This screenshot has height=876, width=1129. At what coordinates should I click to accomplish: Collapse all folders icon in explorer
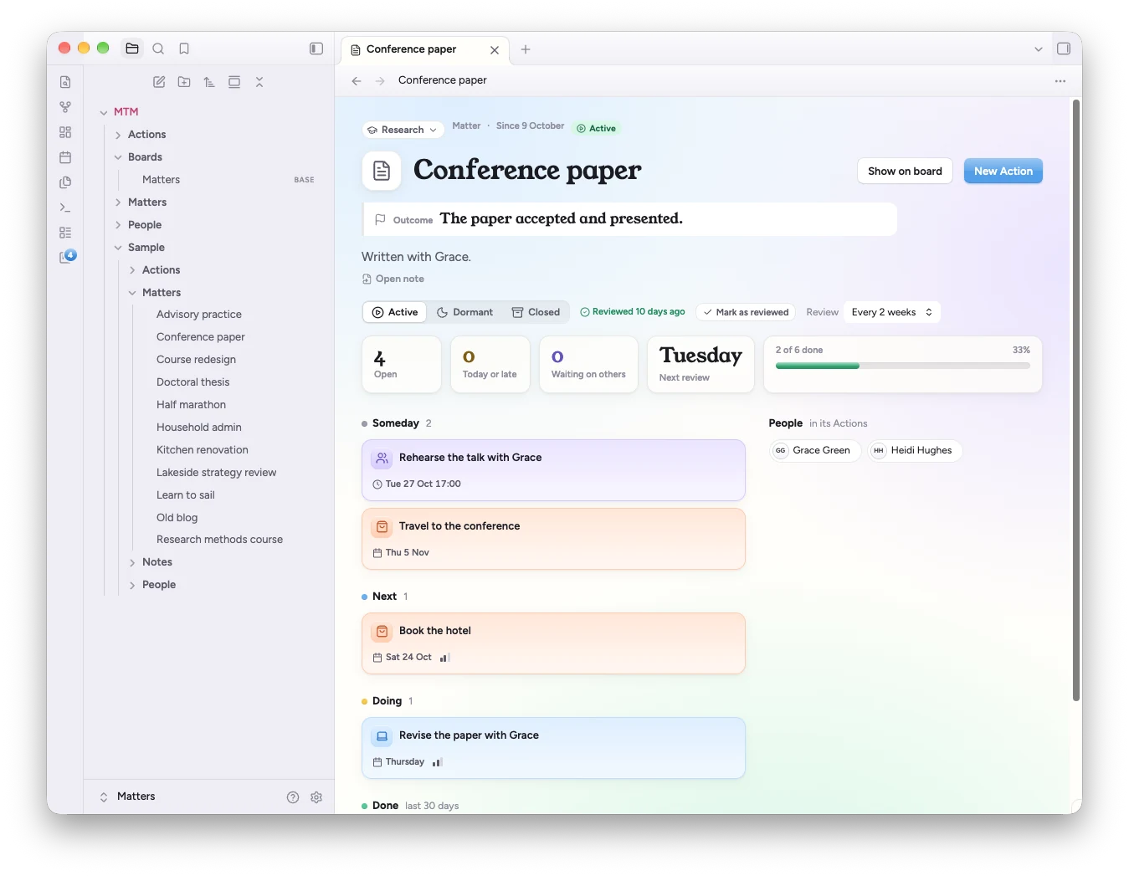point(259,82)
